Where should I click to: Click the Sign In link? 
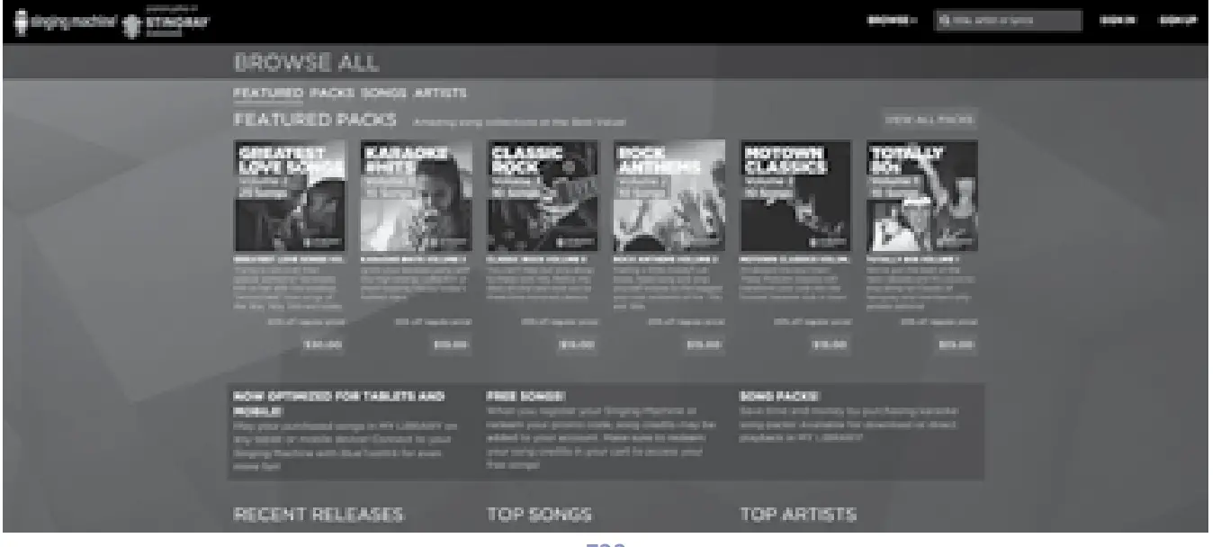click(x=1118, y=20)
